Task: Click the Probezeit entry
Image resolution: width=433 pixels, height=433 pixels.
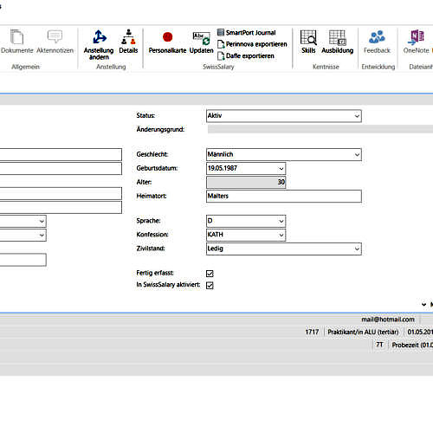Action: 412,345
